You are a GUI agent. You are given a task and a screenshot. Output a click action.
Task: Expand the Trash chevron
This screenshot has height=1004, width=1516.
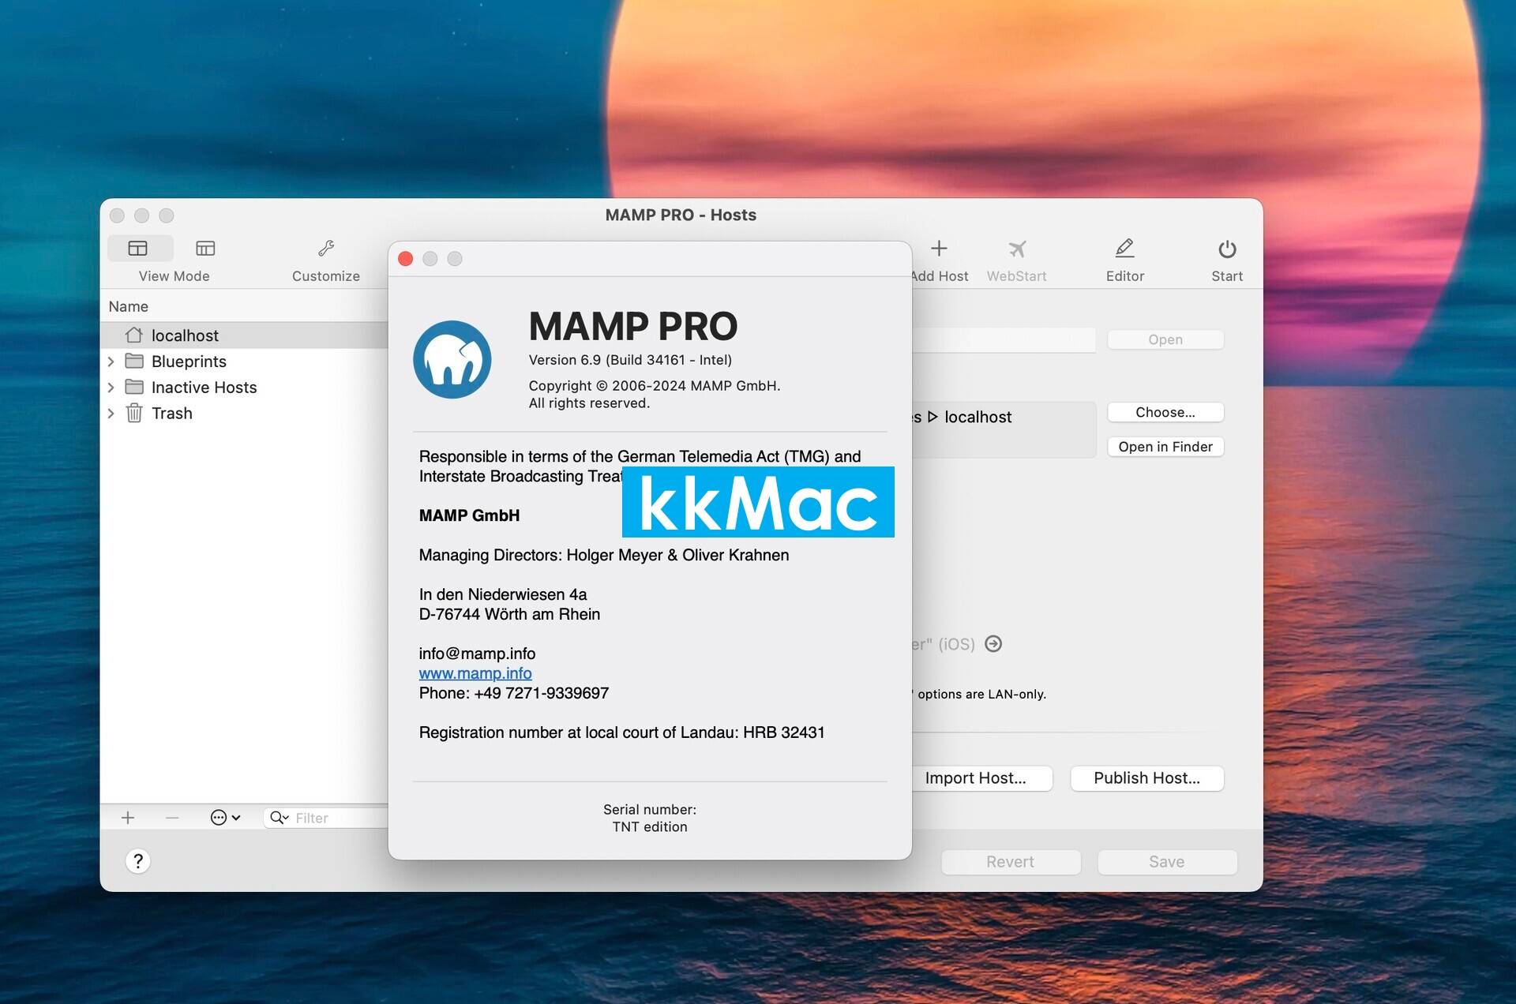(111, 414)
